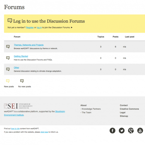Viewport: 145px width, 145px height.
Task: Open the Getting Started forum link
Action: pos(21,56)
